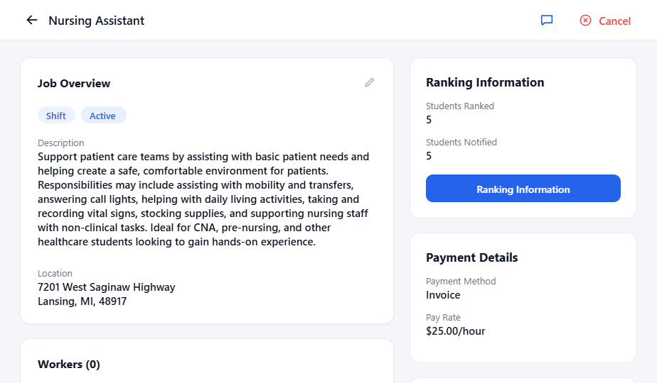657x383 pixels.
Task: Click the red circled X cancel icon
Action: click(585, 20)
